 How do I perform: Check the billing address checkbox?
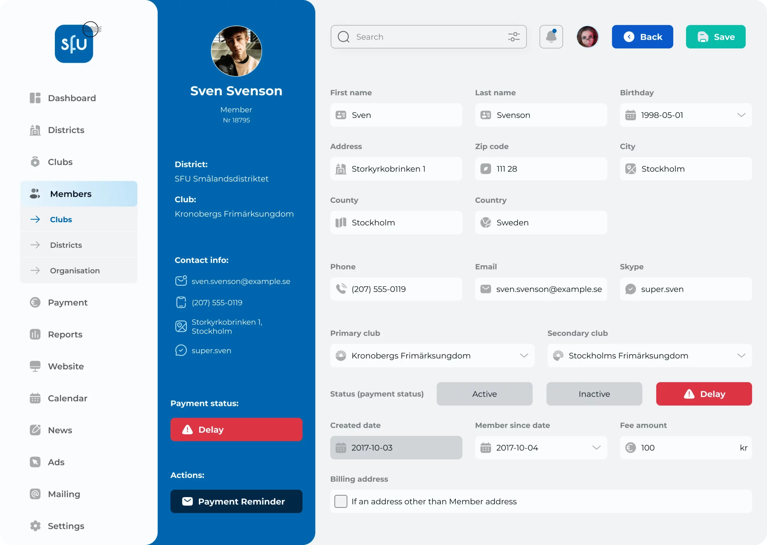[x=341, y=501]
